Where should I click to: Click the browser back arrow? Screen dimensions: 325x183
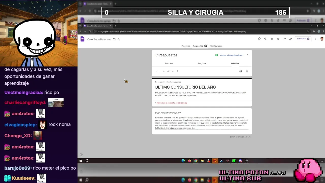[80, 31]
